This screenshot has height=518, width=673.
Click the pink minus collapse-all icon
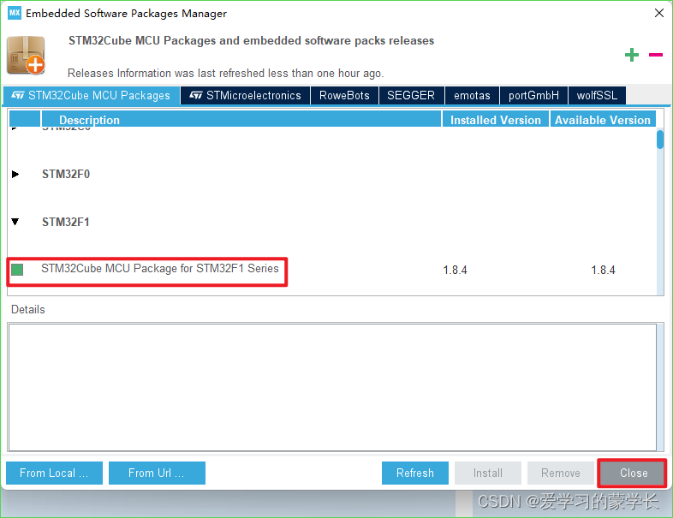click(x=655, y=55)
